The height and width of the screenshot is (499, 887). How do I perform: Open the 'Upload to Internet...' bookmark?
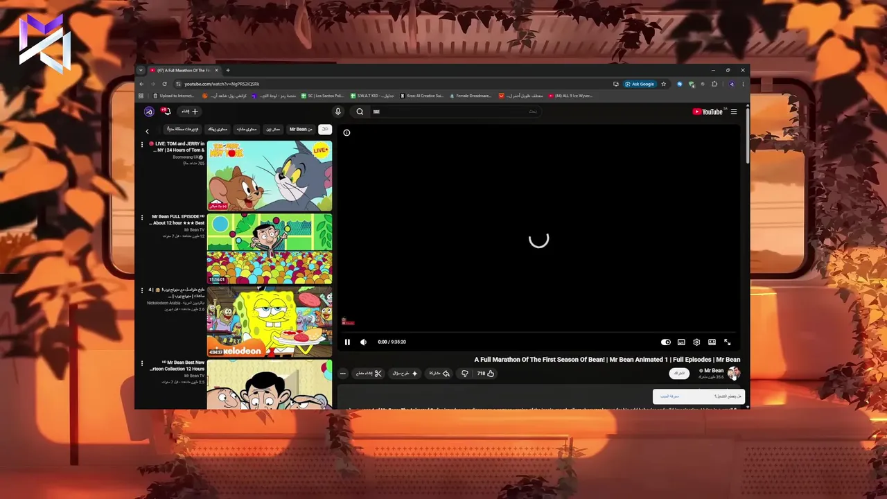click(x=174, y=96)
